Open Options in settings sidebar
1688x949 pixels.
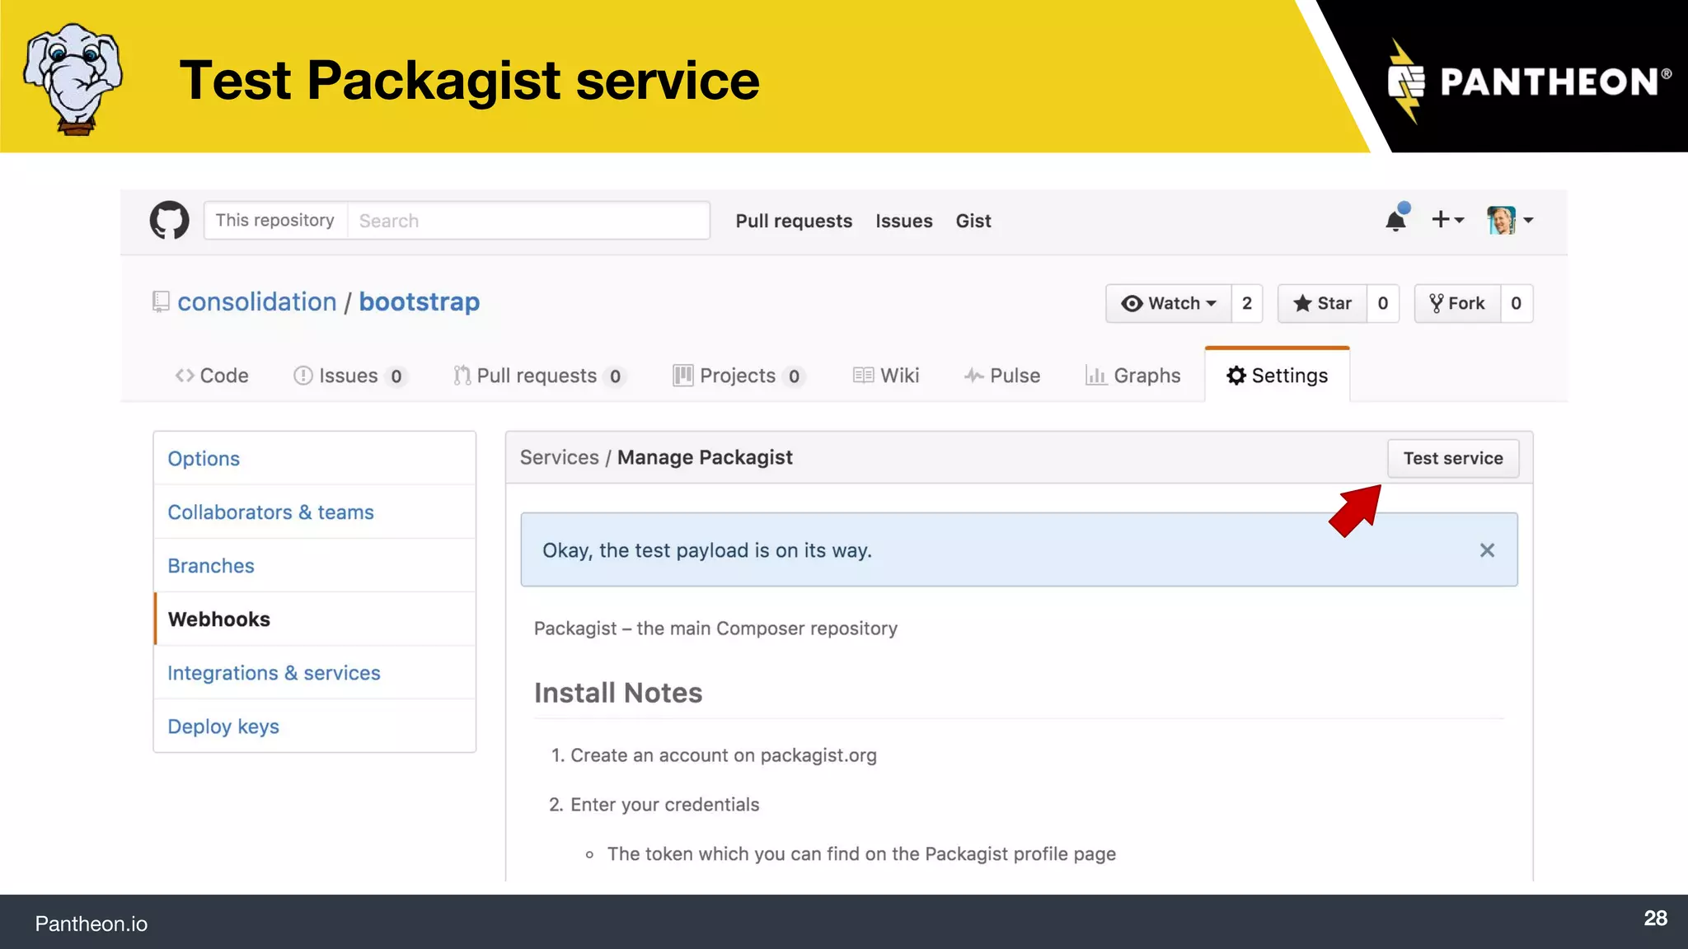(314, 459)
